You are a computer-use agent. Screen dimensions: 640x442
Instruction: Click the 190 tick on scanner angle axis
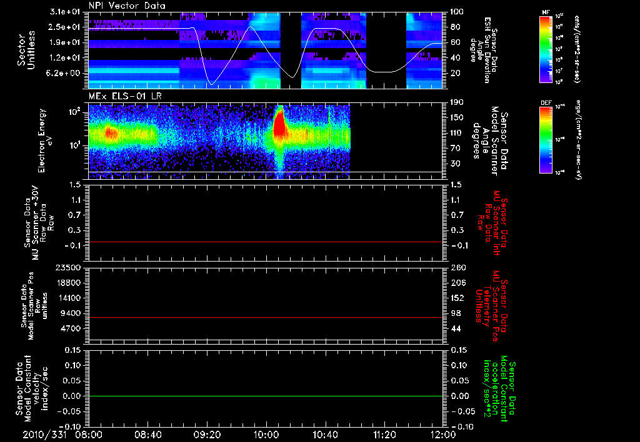point(457,102)
